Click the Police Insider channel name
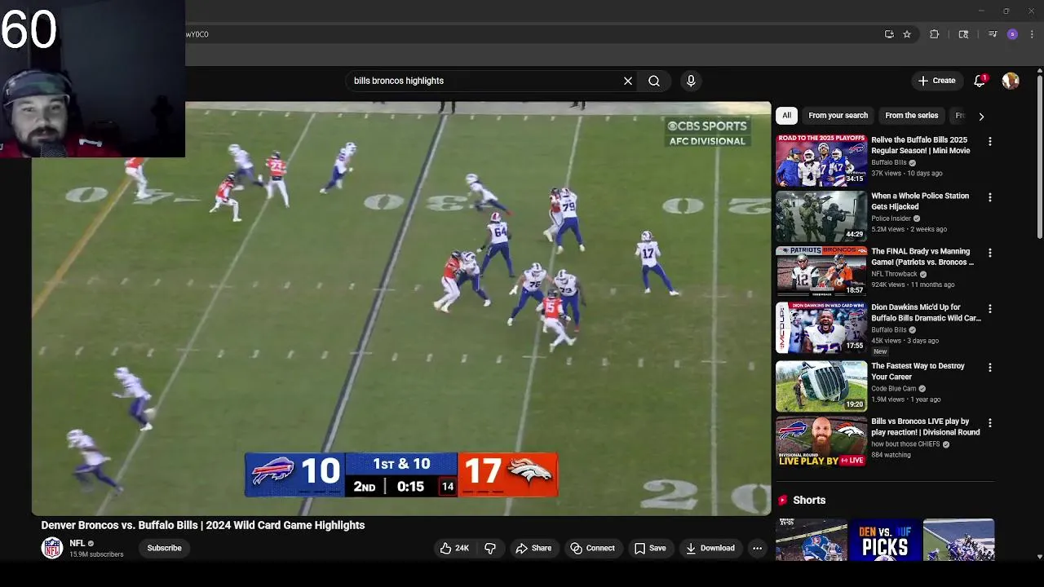The width and height of the screenshot is (1044, 587). (x=891, y=218)
